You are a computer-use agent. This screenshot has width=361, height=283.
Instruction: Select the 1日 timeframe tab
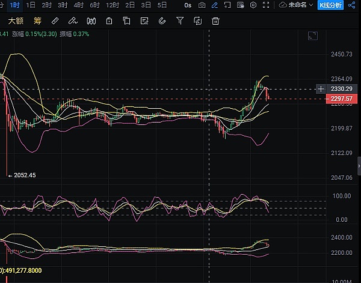pyautogui.click(x=31, y=5)
